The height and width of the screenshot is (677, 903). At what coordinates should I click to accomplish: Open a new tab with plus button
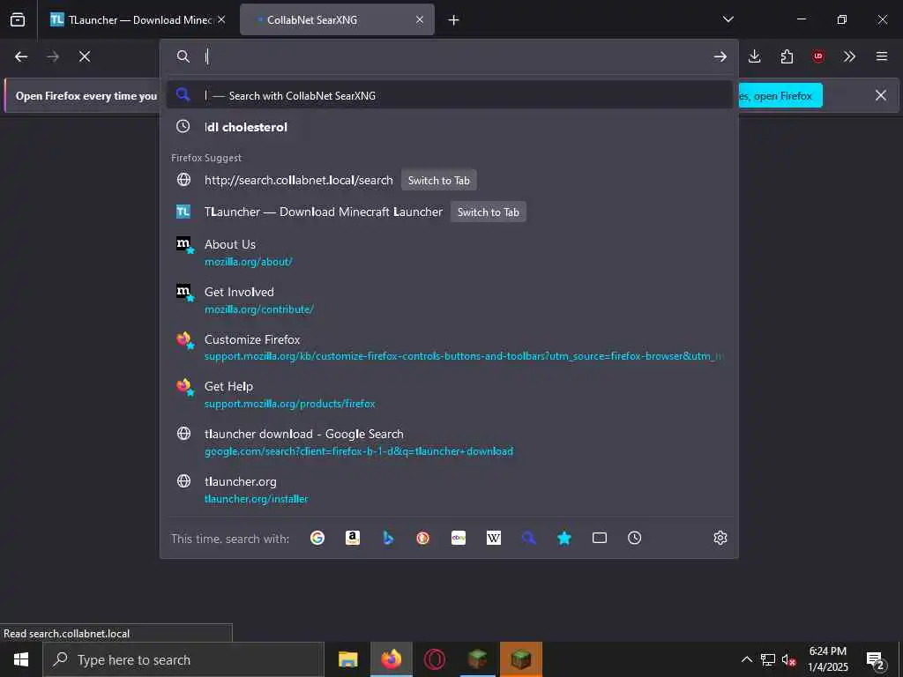(x=453, y=20)
